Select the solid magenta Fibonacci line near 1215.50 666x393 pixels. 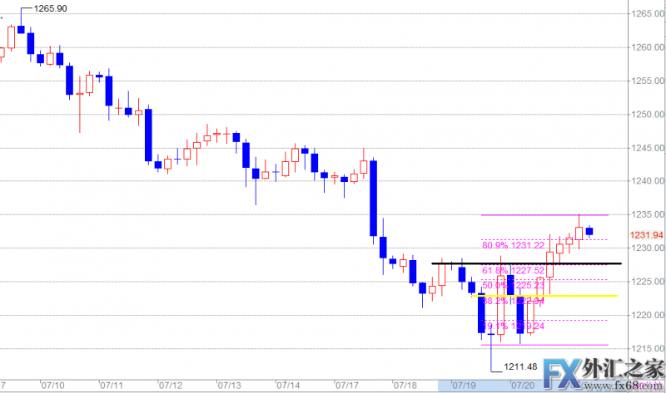(544, 345)
